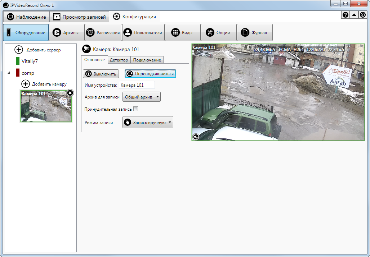Open the Опции settings section
The image size is (370, 257).
click(x=218, y=33)
